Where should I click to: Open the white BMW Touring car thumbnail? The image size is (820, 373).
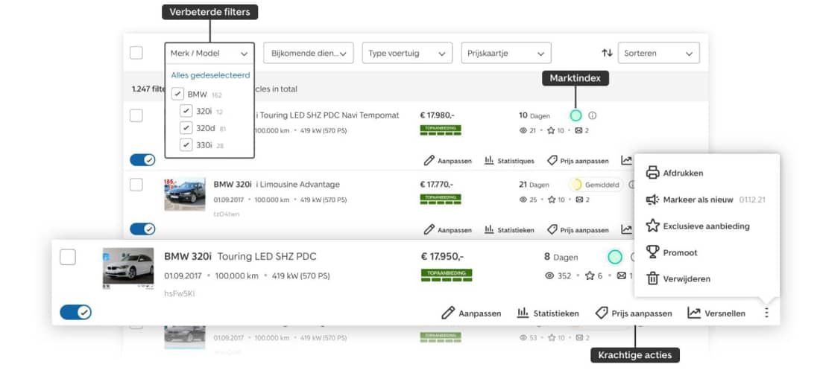click(128, 268)
